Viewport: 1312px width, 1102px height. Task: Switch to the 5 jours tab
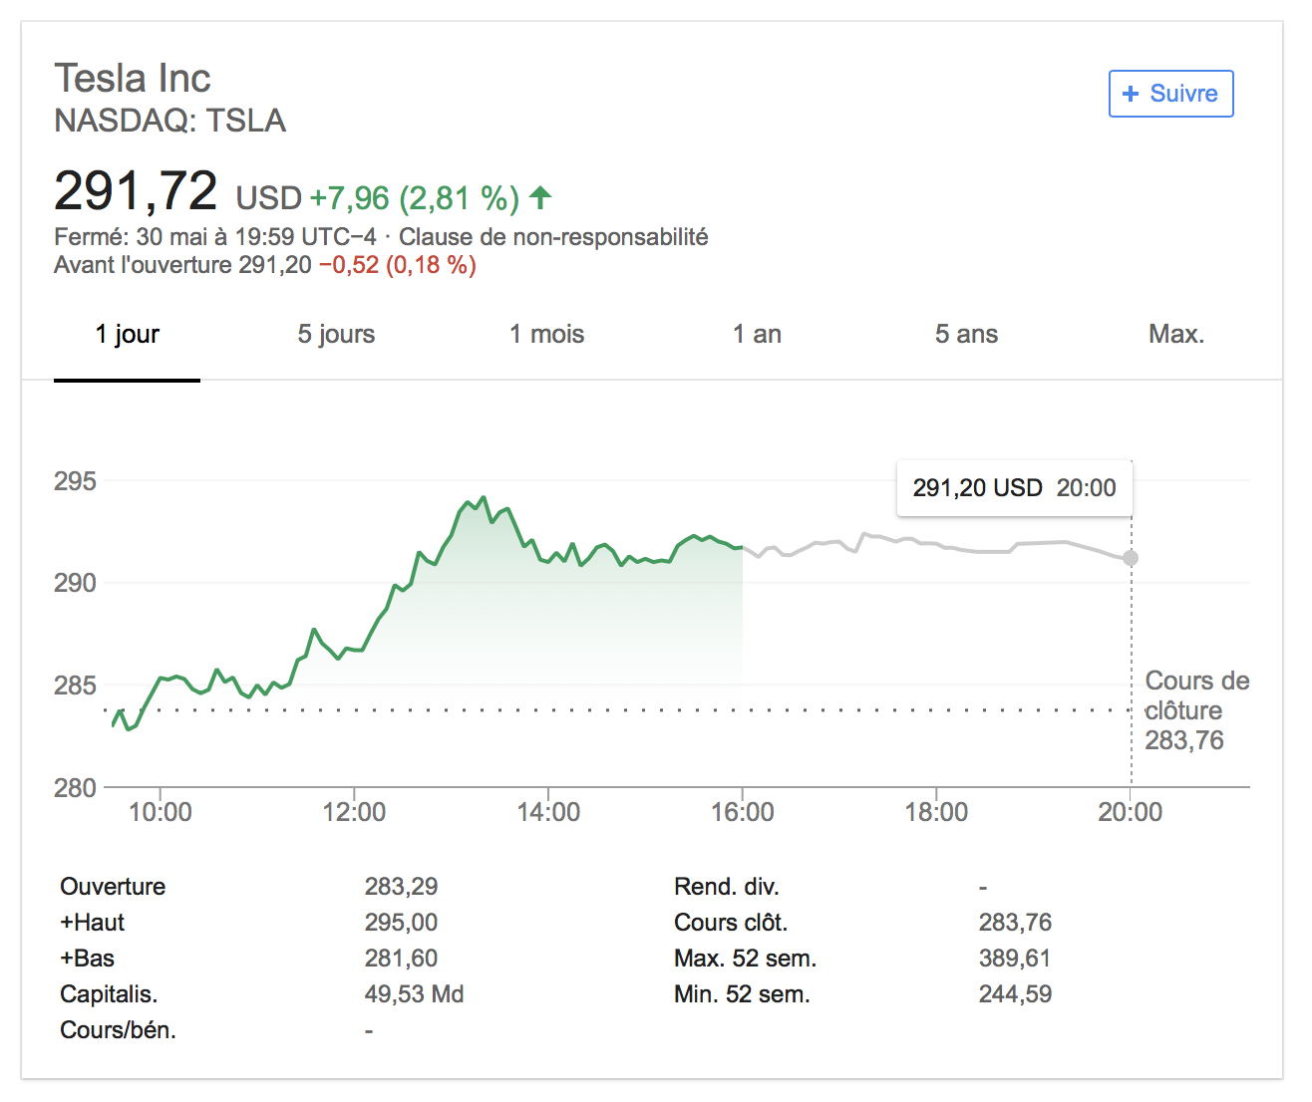(336, 335)
